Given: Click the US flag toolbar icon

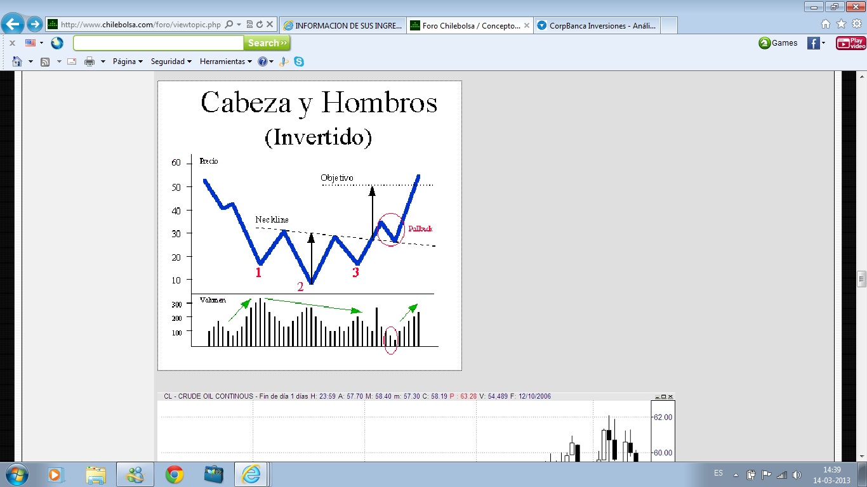Looking at the screenshot, I should coord(30,43).
